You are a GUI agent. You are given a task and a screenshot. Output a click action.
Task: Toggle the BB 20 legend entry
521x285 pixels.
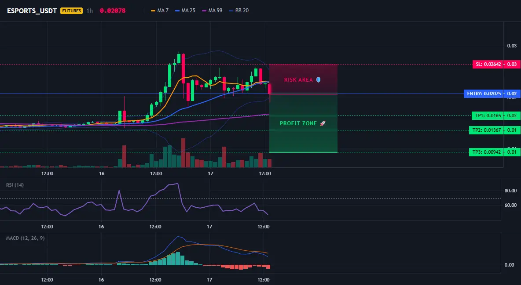[x=238, y=11]
